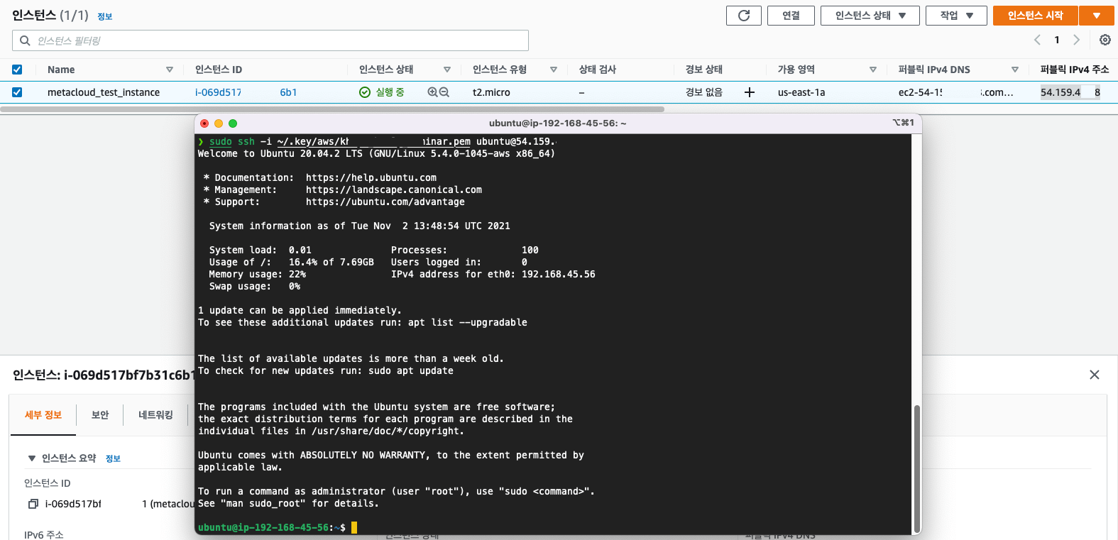Switch to the details (세부 정보) tab
This screenshot has height=540, width=1118.
(43, 415)
